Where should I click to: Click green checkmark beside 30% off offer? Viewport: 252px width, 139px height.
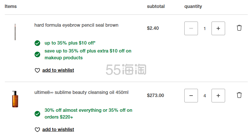point(37,114)
